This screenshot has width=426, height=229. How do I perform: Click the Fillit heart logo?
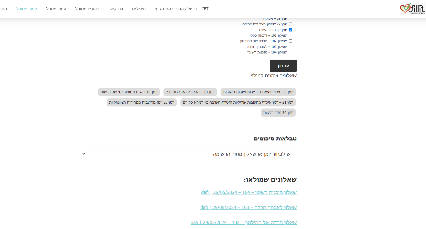click(412, 9)
